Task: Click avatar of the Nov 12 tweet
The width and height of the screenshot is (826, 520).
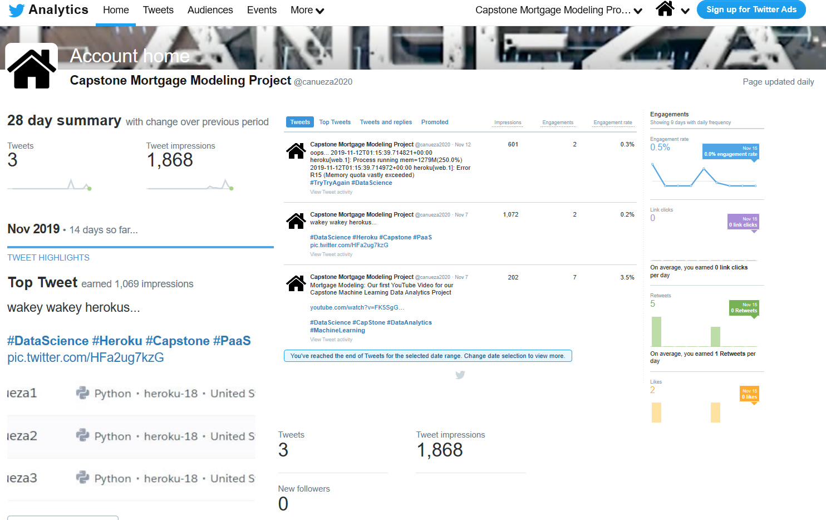Action: click(x=296, y=151)
